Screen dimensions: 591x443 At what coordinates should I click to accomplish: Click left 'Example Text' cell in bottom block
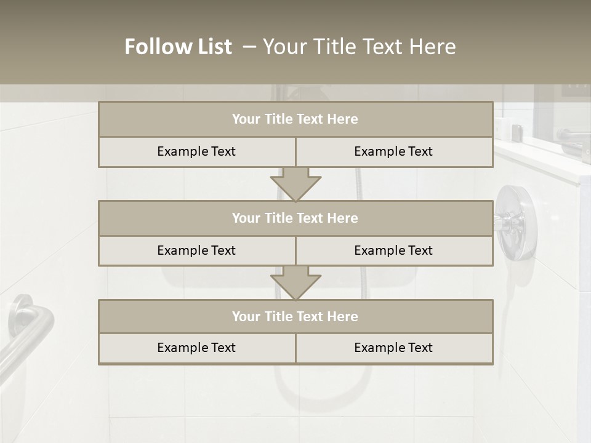pos(196,348)
